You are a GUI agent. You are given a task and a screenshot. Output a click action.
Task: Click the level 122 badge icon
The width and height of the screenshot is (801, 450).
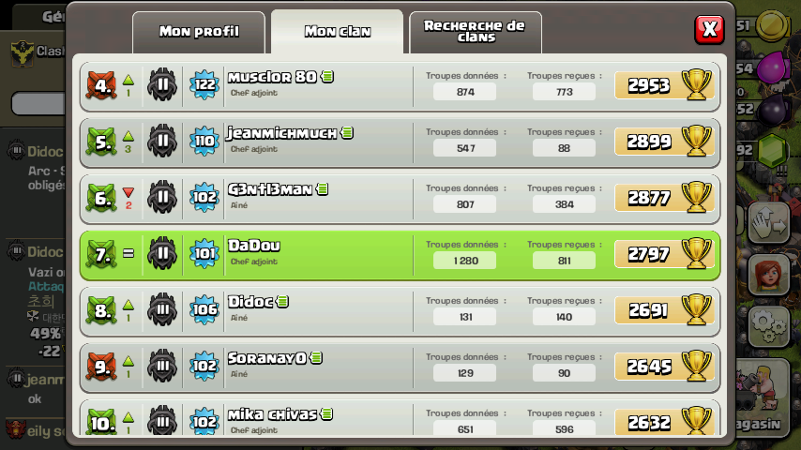(x=204, y=84)
